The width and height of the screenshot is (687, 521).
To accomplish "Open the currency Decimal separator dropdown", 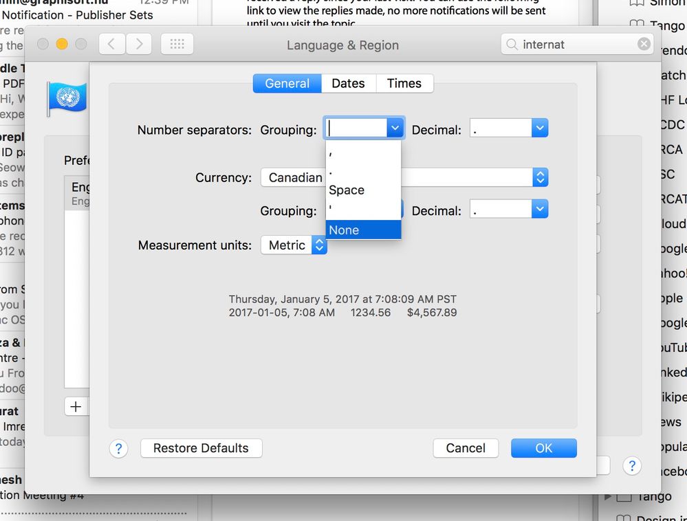I will click(540, 209).
